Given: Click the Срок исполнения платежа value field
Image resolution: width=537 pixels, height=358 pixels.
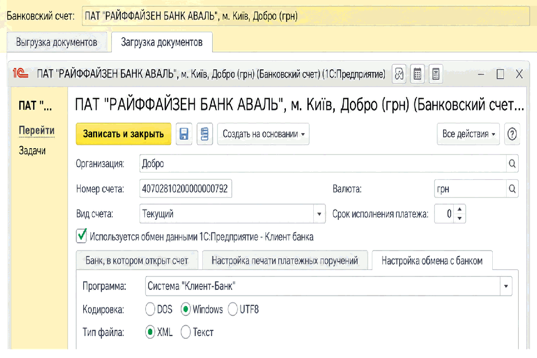Looking at the screenshot, I should click(x=444, y=214).
